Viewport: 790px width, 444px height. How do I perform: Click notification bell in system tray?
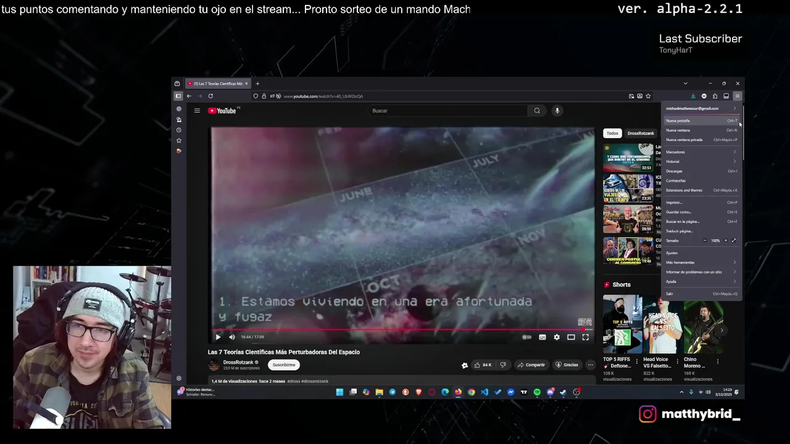736,392
